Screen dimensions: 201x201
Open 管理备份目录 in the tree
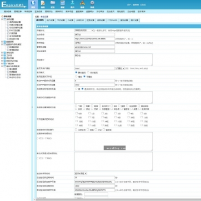point(15,74)
